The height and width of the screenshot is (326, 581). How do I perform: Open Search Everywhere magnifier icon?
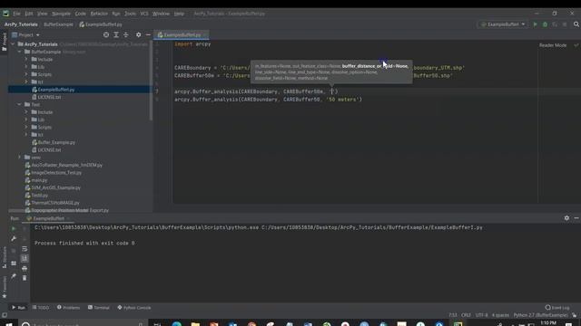tap(576, 24)
